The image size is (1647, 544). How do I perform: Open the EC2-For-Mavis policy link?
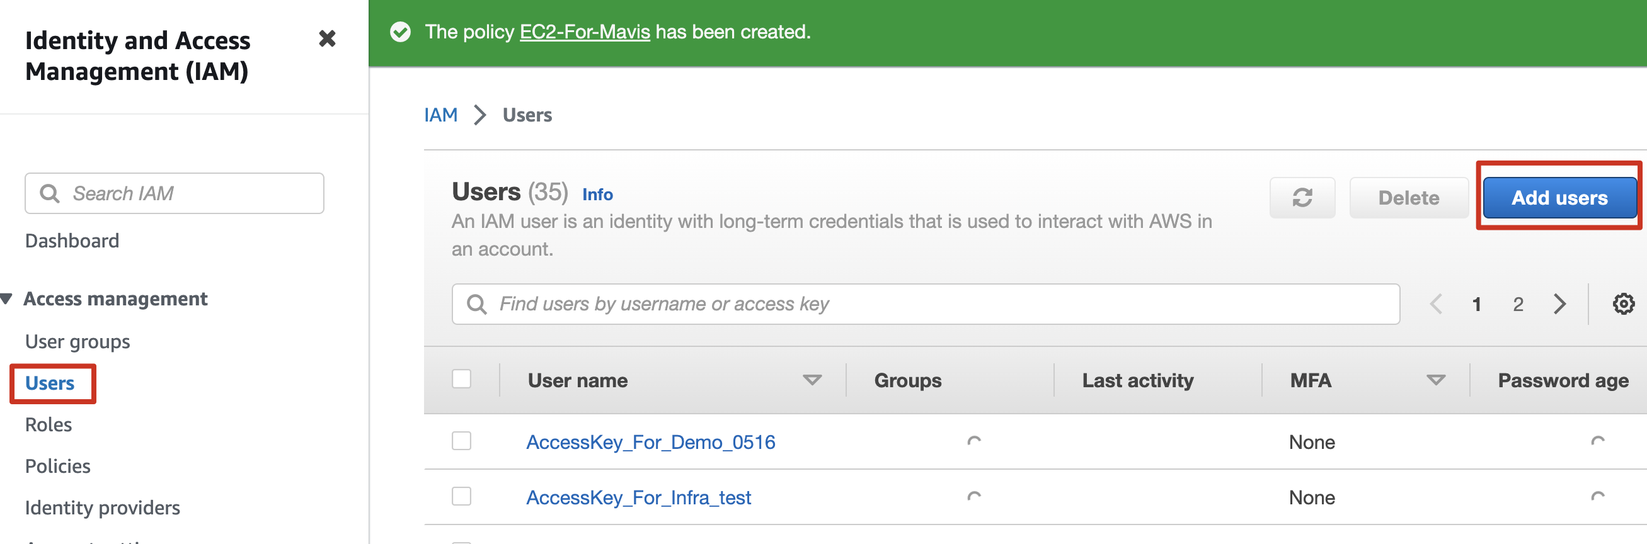(x=584, y=31)
